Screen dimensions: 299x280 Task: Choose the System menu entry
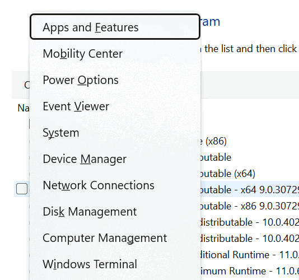tap(115, 133)
